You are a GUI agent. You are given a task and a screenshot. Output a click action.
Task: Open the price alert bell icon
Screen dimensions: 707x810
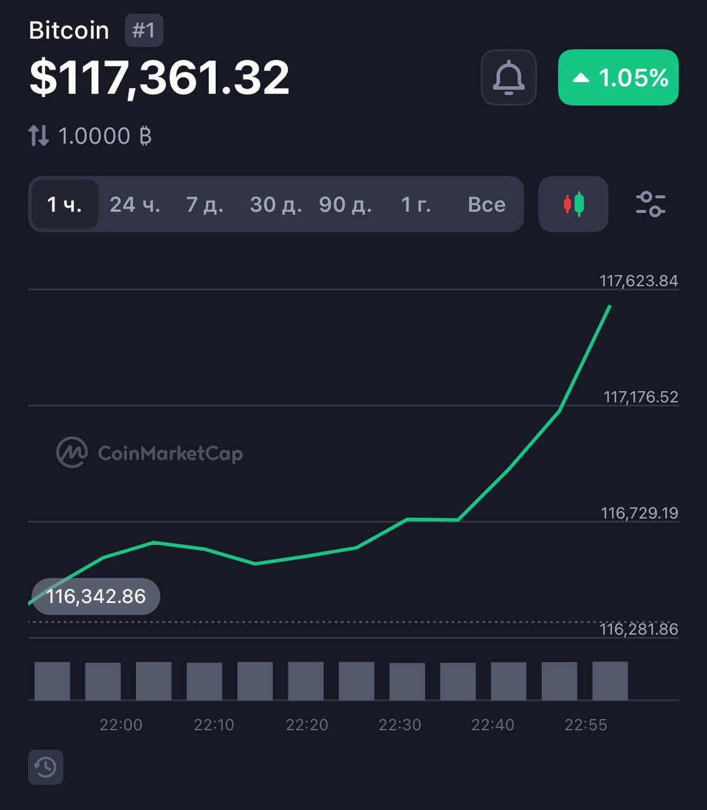pos(509,77)
